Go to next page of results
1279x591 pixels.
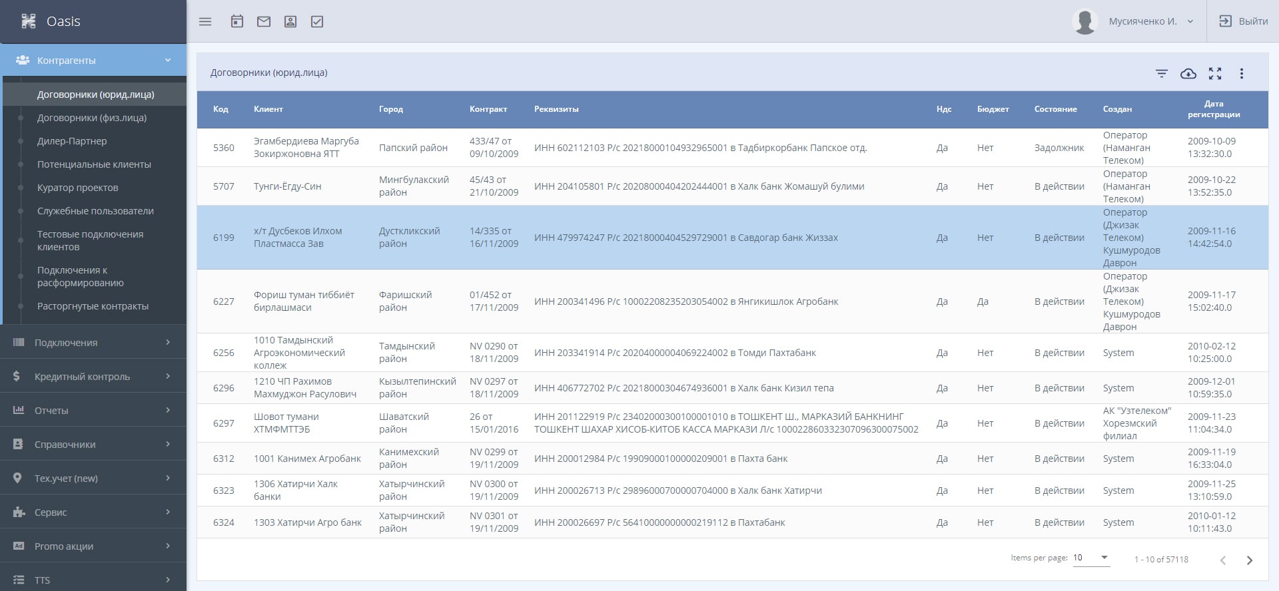1250,560
